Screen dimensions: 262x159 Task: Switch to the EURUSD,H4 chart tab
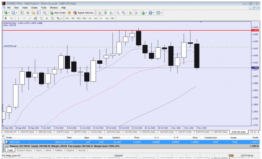(x=10, y=132)
